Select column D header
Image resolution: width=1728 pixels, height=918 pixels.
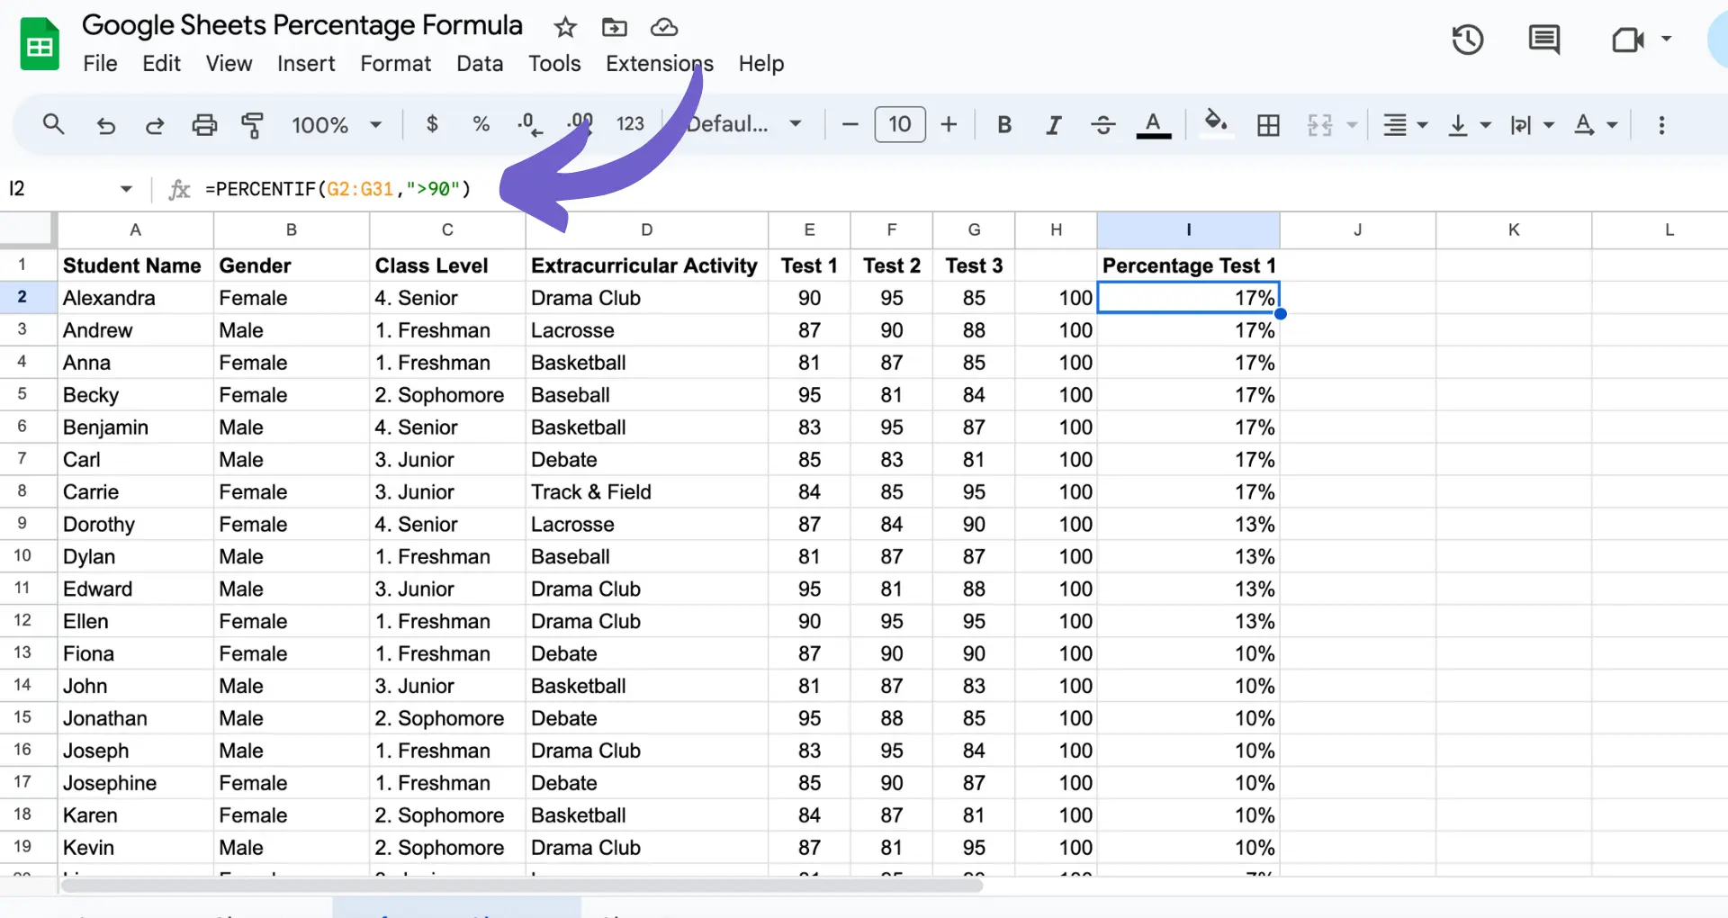click(646, 230)
